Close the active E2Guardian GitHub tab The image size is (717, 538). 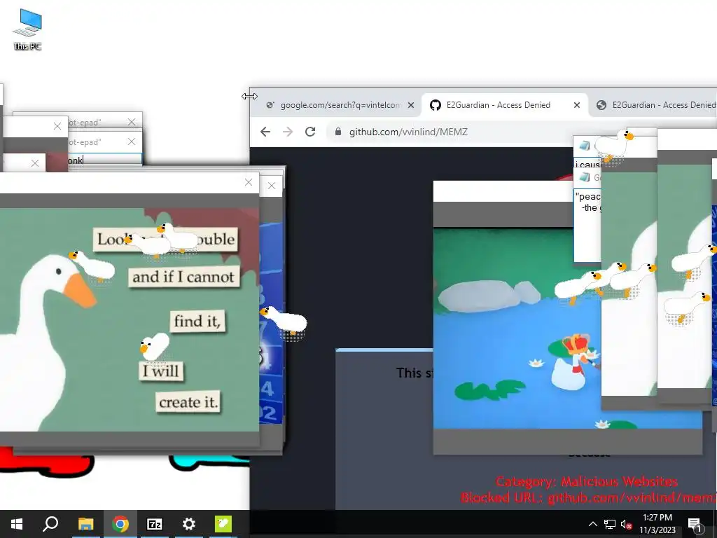pyautogui.click(x=577, y=105)
